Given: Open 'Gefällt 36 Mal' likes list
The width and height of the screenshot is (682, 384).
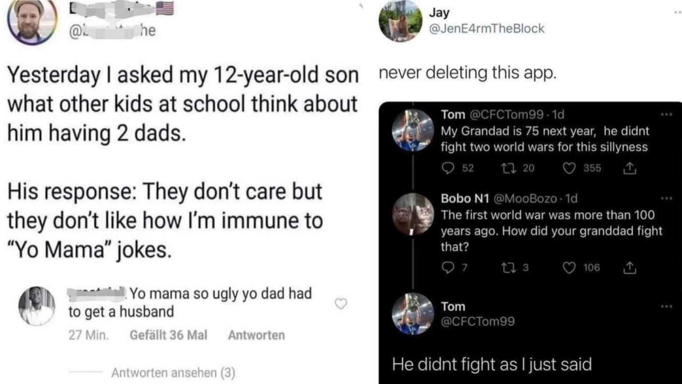Looking at the screenshot, I should pos(168,335).
